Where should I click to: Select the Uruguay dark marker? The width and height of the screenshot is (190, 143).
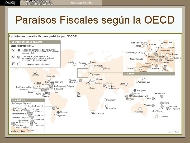(58, 112)
